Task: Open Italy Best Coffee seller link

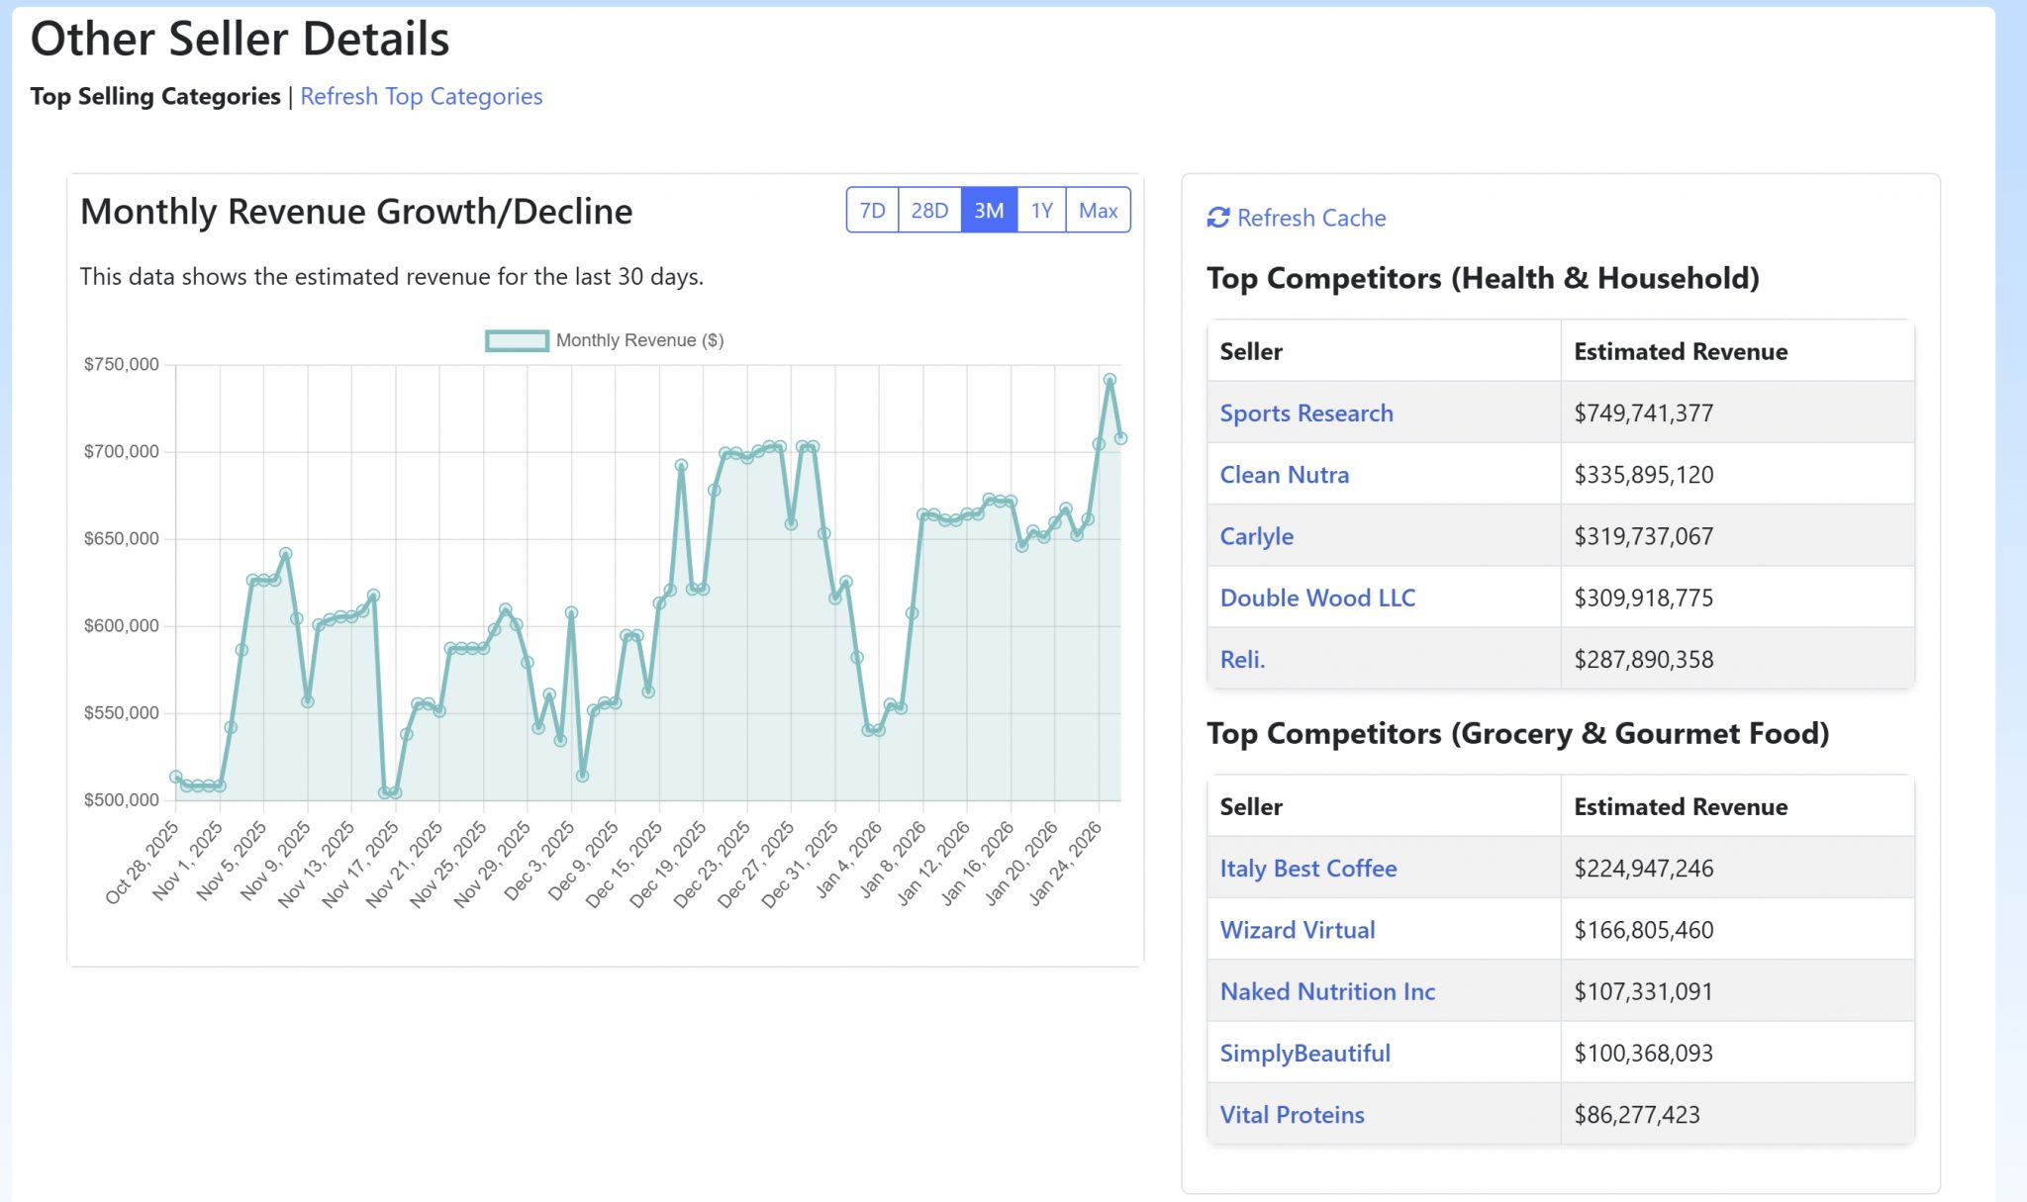Action: point(1308,868)
